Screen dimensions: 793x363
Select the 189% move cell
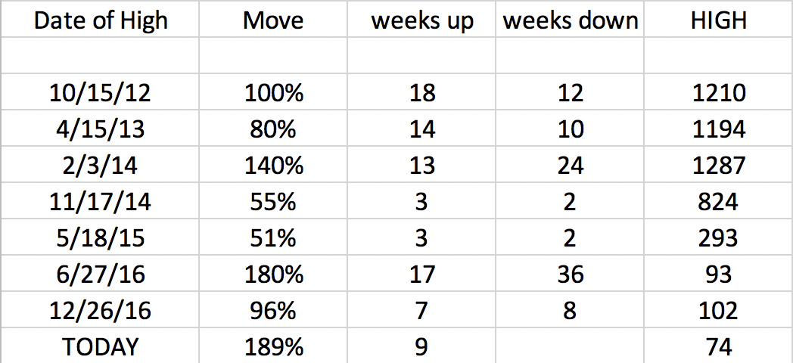pos(273,346)
